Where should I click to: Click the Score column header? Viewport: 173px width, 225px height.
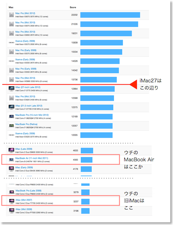[x=73, y=7]
